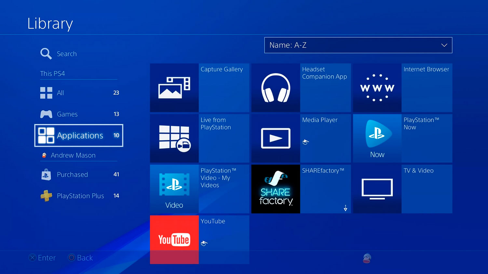The image size is (488, 274).
Task: Click the PlayStation Now tile label
Action: [421, 124]
